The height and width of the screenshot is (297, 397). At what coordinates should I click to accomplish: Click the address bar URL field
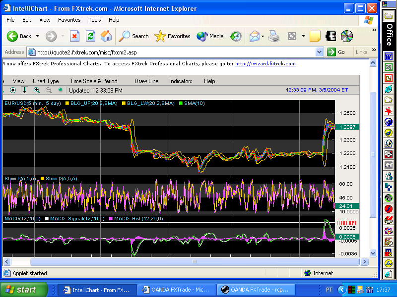[175, 52]
